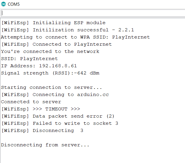
Task: Click the 'Initilization successful - 2.2.1' line
Action: pyautogui.click(x=68, y=30)
